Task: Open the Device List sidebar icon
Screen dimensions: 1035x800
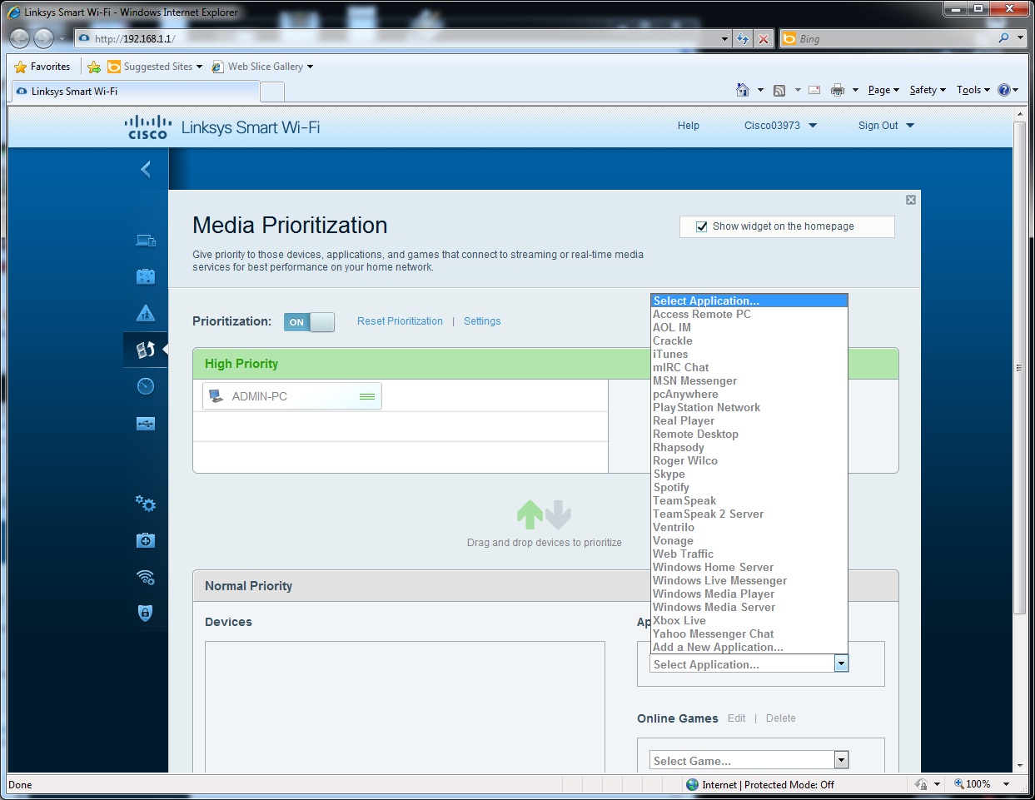Action: click(x=146, y=241)
